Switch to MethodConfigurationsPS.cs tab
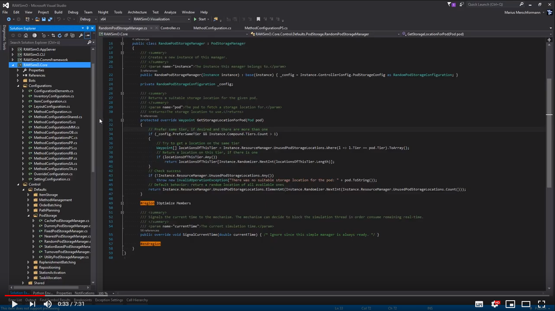555x311 pixels. (266, 28)
